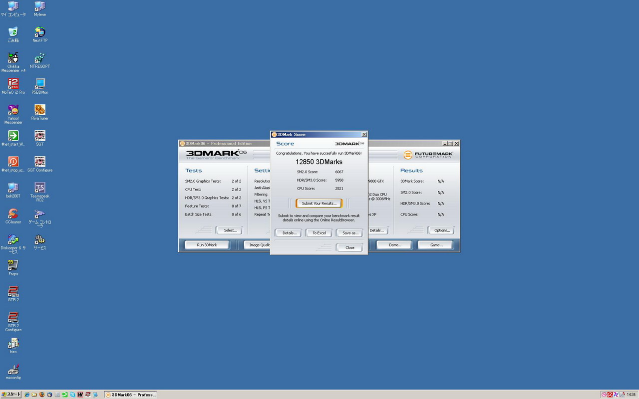The image size is (639, 399).
Task: Launch Teamspeak RC2 from the desktop
Action: coord(39,192)
